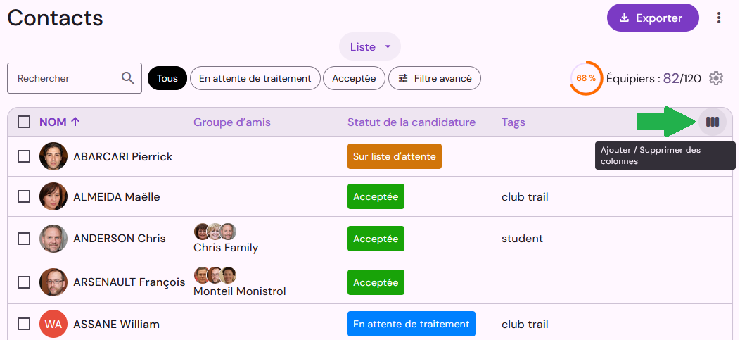Open the Équipiers settings gear
Image resolution: width=740 pixels, height=340 pixels.
[716, 78]
